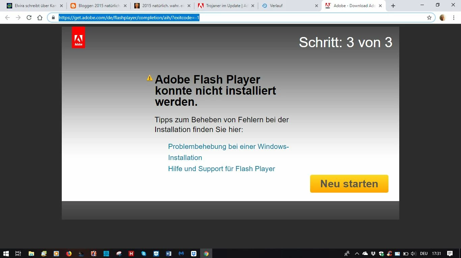Open File Explorer from the taskbar
Viewport: 461px width, 258px height.
[x=31, y=254]
